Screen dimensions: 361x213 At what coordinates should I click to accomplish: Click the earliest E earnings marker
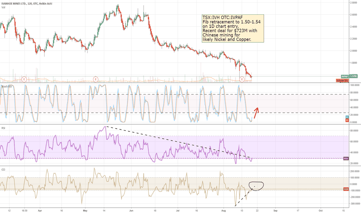click(24, 79)
